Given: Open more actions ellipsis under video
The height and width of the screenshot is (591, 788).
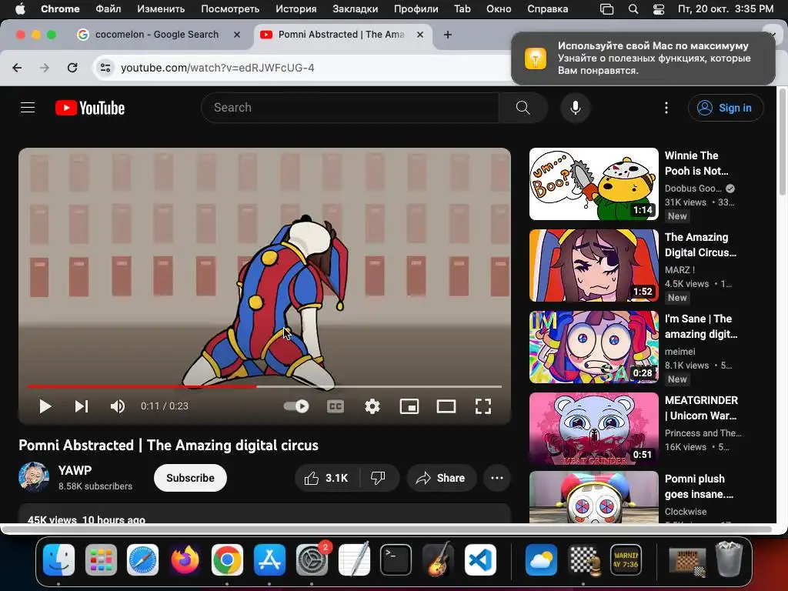Looking at the screenshot, I should [497, 478].
